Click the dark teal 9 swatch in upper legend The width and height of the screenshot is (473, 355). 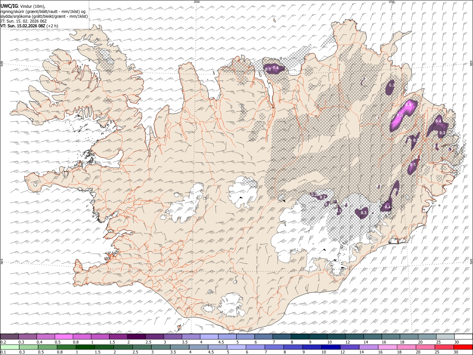[300, 337]
